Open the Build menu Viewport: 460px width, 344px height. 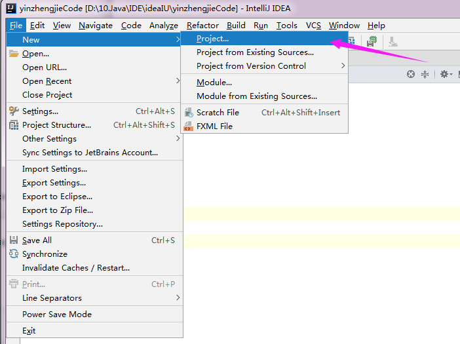point(236,26)
